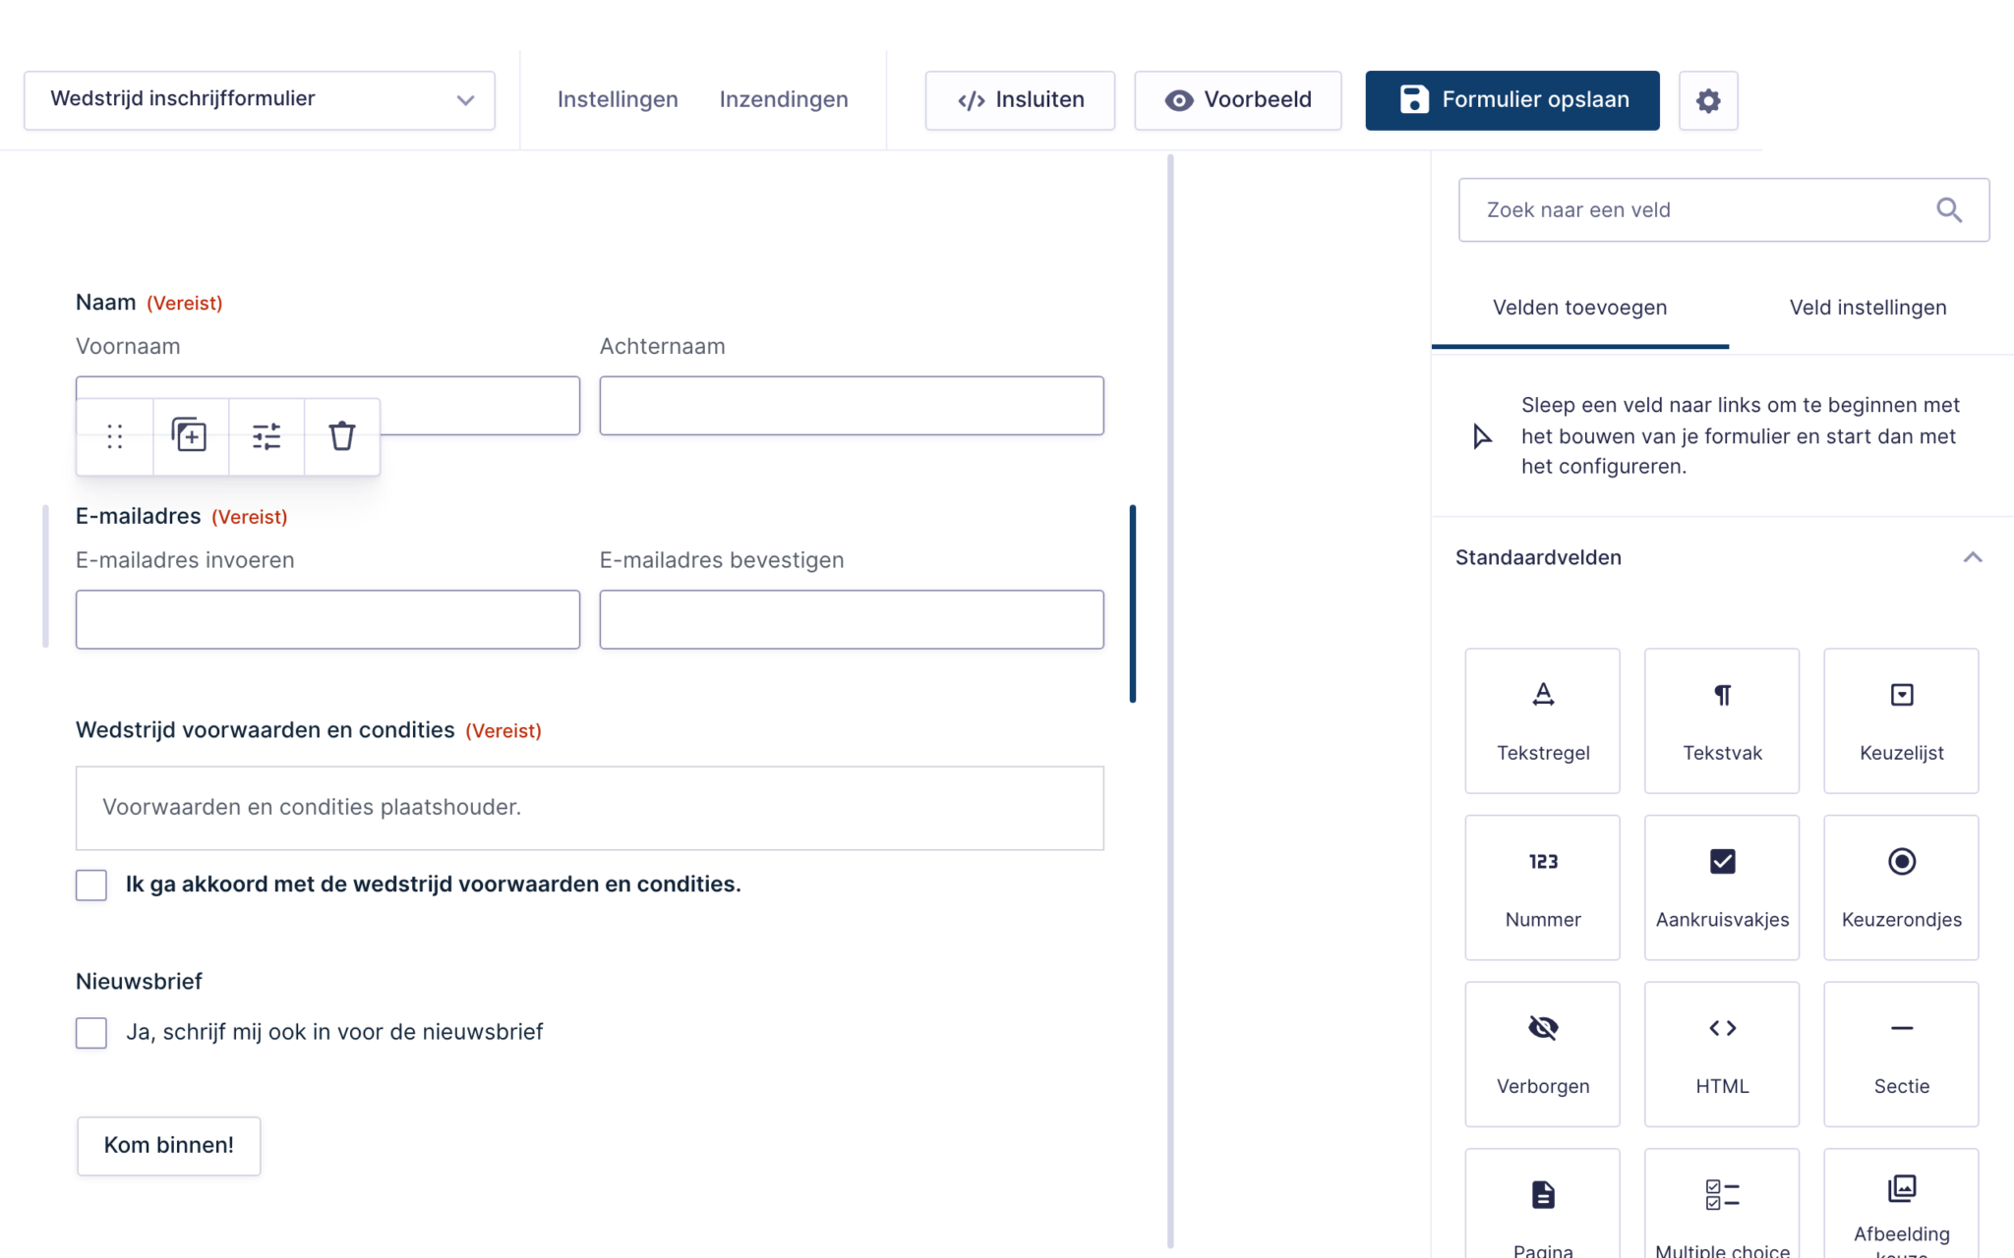
Task: Select the Nieuwsbrief field label
Action: 139,981
